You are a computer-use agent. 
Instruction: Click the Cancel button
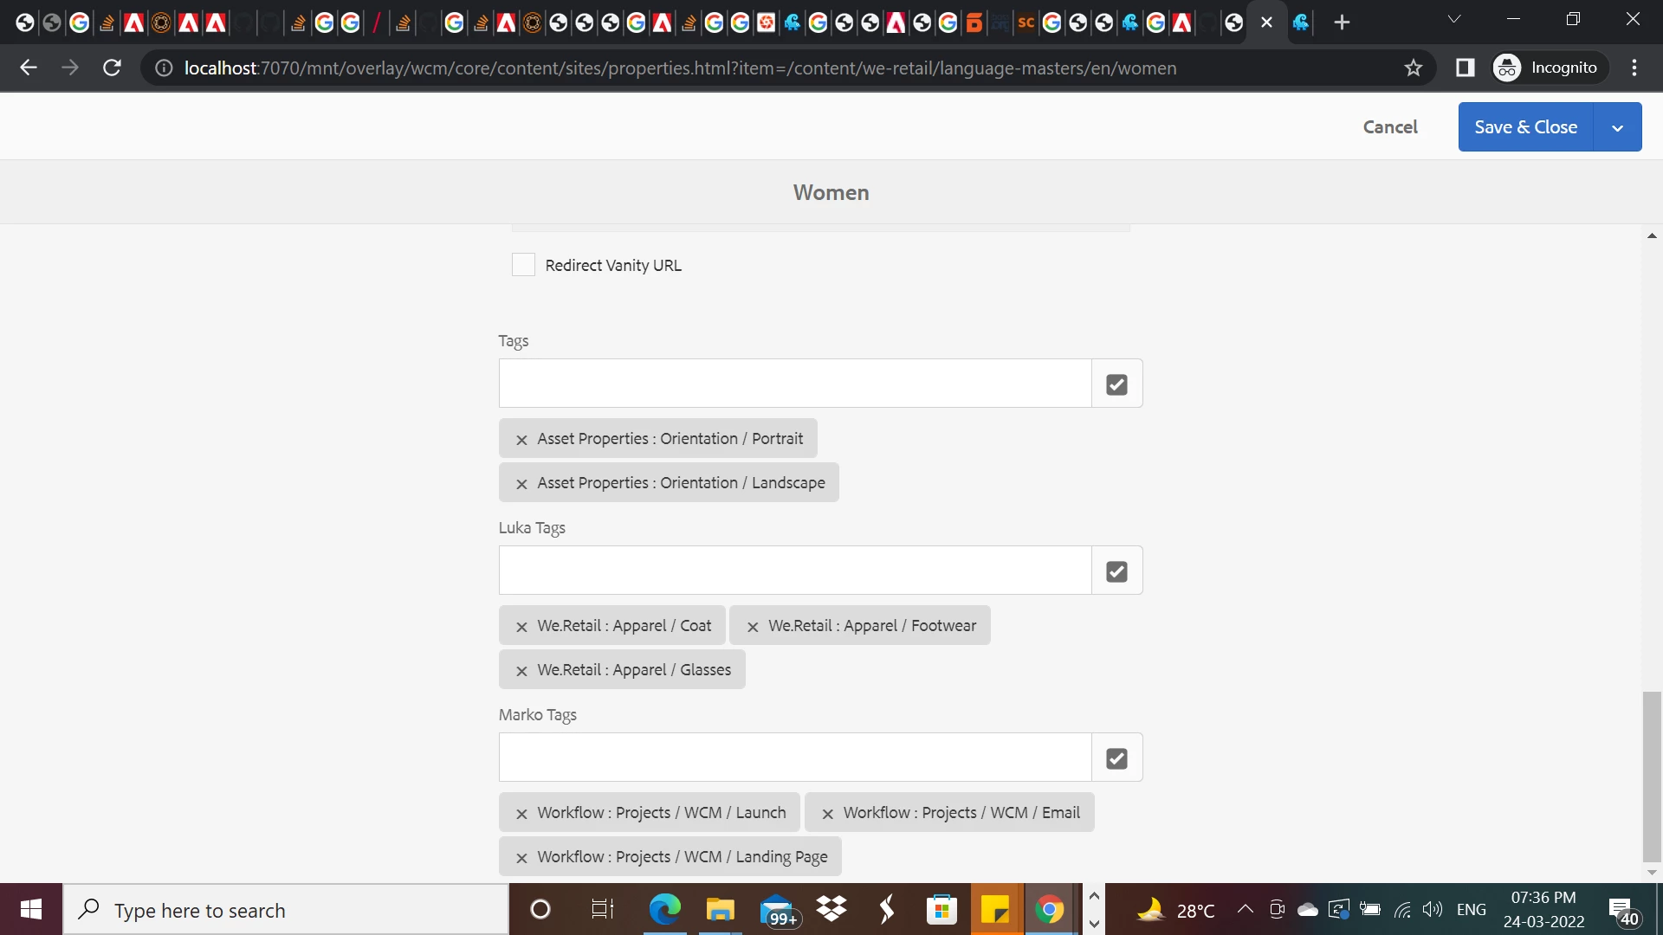tap(1389, 127)
